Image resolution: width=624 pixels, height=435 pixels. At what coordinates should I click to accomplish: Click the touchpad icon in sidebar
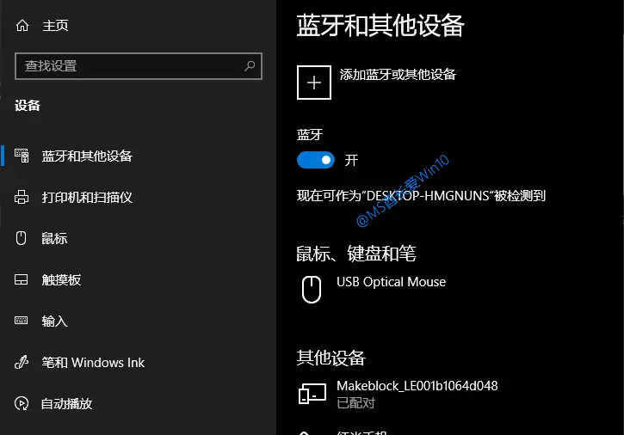(x=22, y=279)
